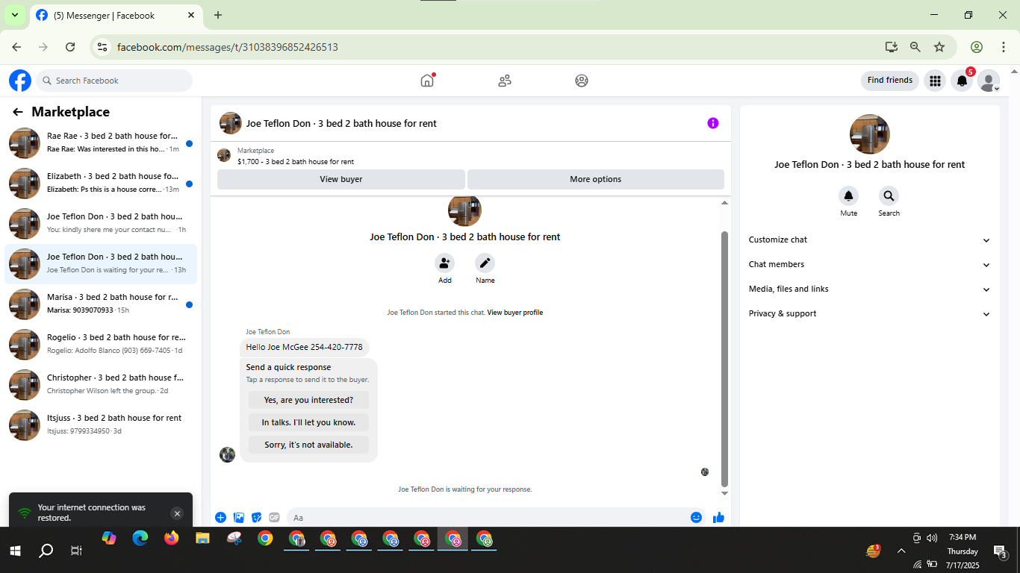Open the tab search dropdown arrow

pos(14,15)
